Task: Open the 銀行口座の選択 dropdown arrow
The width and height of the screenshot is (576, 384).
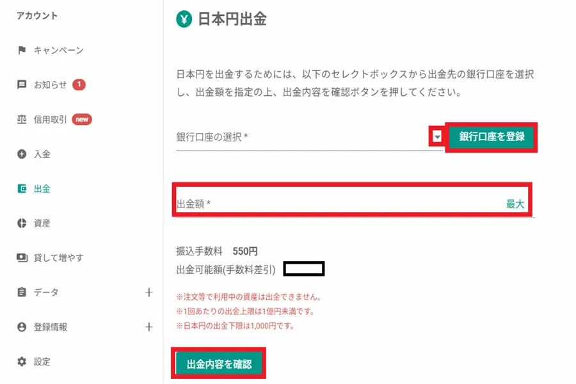Action: click(437, 136)
